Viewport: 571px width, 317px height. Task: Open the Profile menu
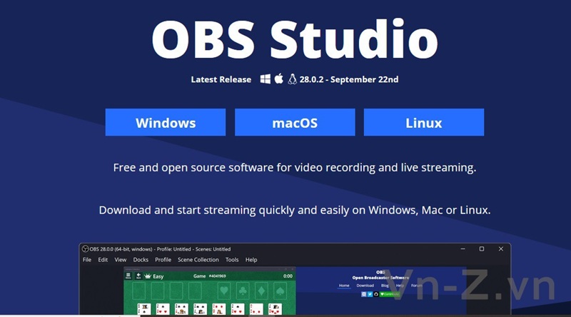tap(163, 260)
